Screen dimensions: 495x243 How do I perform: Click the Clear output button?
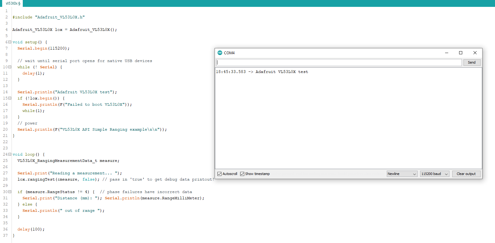(x=466, y=174)
